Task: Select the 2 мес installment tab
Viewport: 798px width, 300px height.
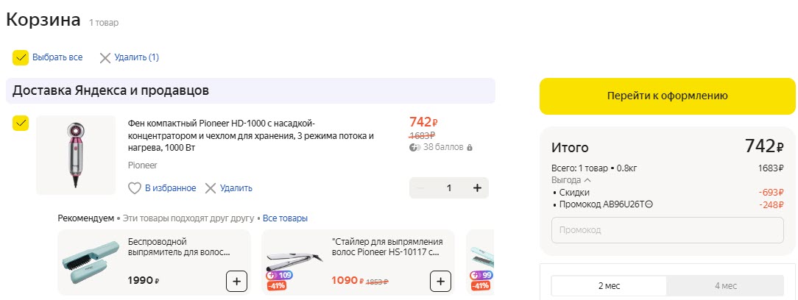Action: [609, 286]
